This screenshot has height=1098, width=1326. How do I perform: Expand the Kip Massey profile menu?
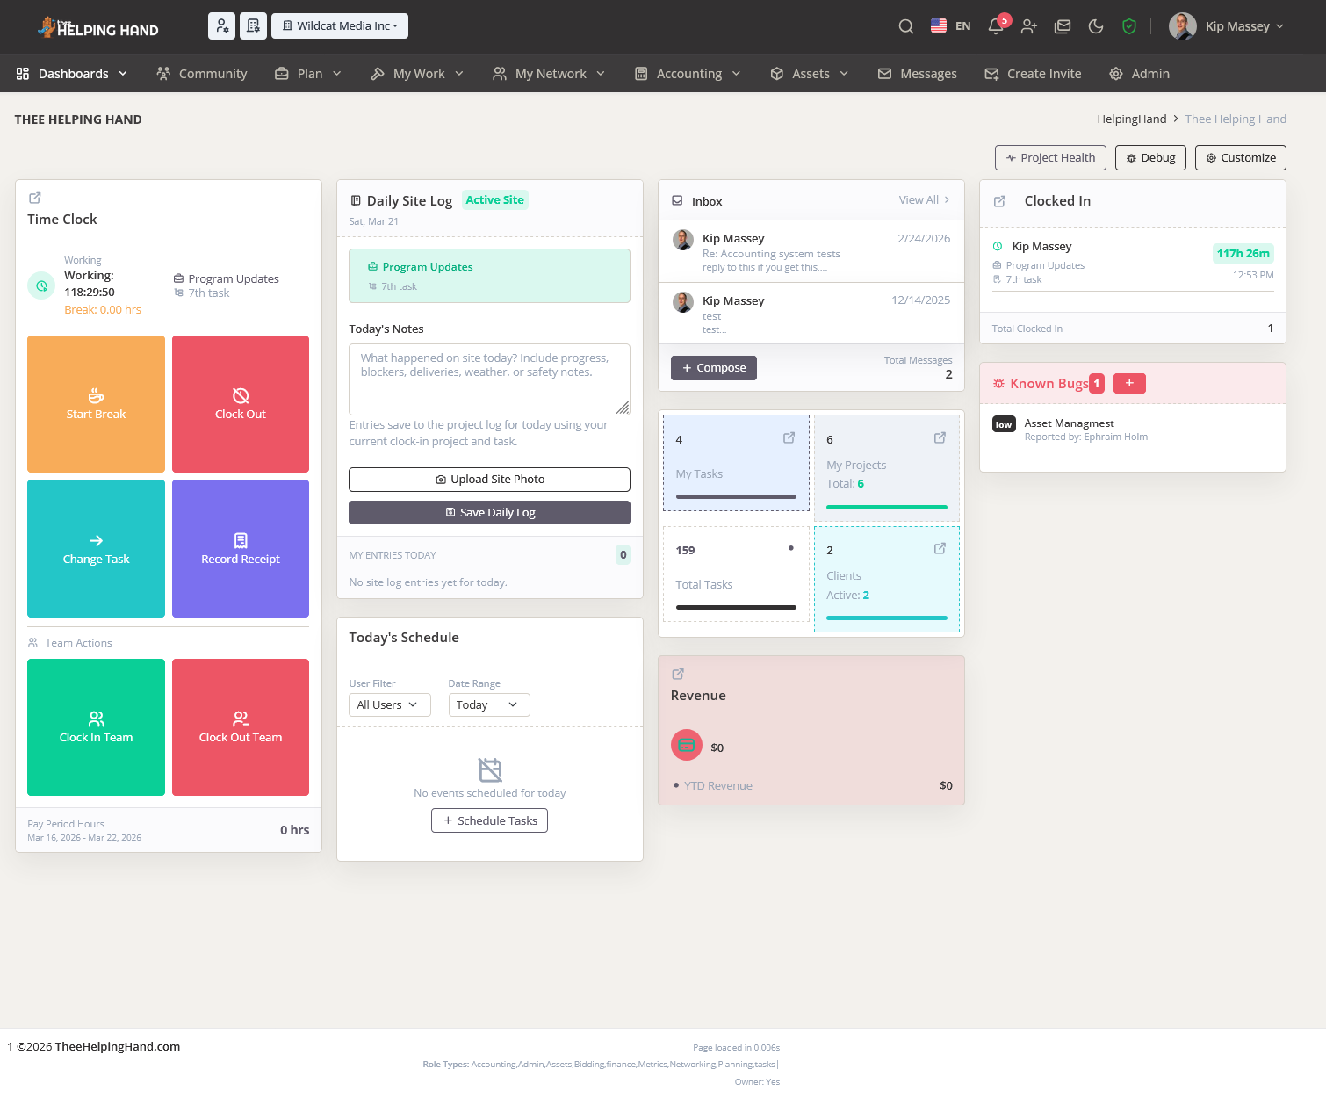[x=1227, y=26]
